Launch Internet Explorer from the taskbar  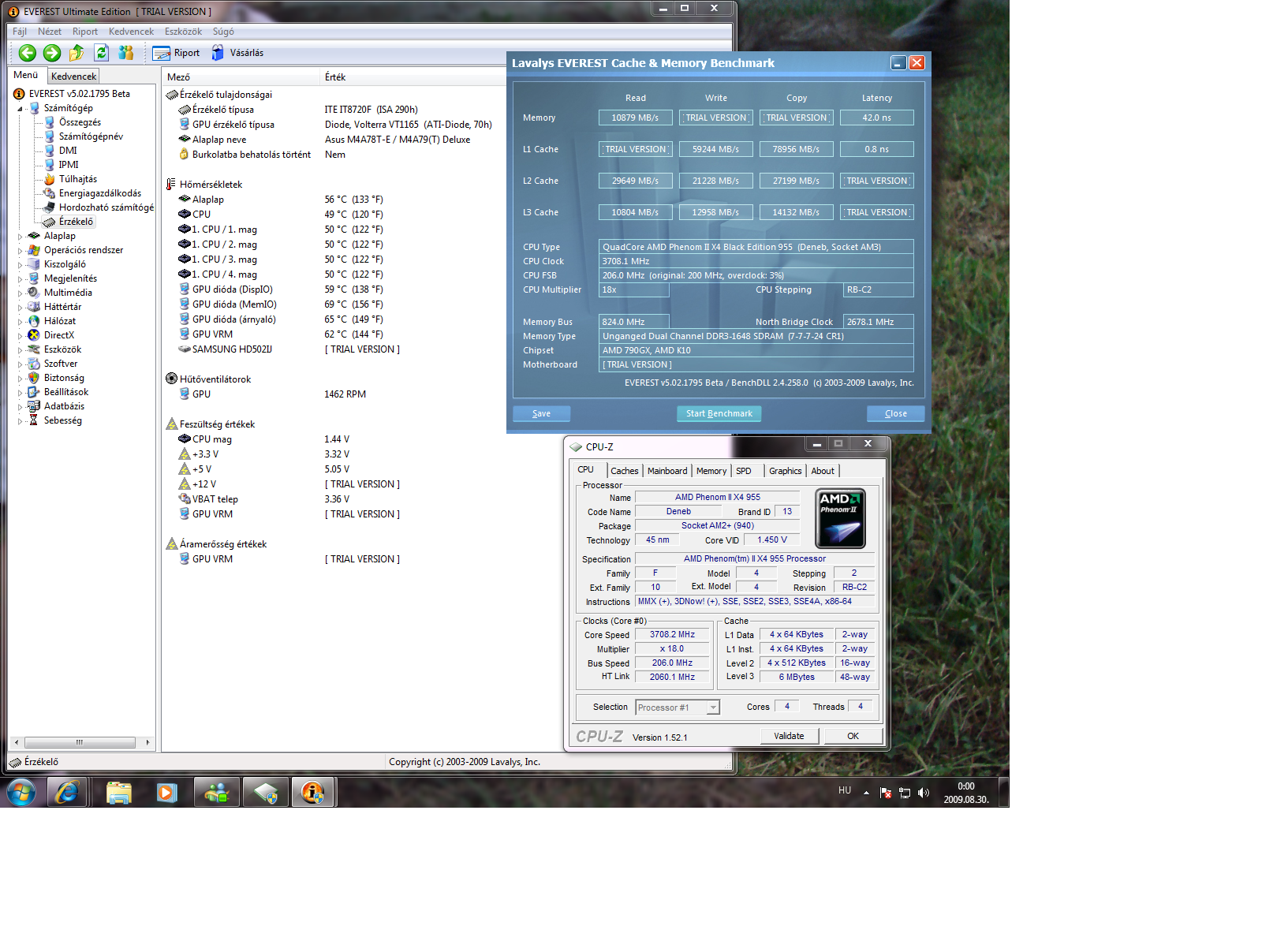pyautogui.click(x=67, y=792)
